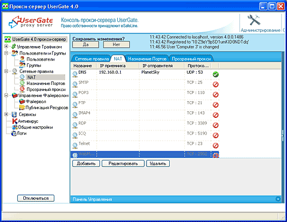Expand the Панель Управления panel arrow

[x=278, y=199]
